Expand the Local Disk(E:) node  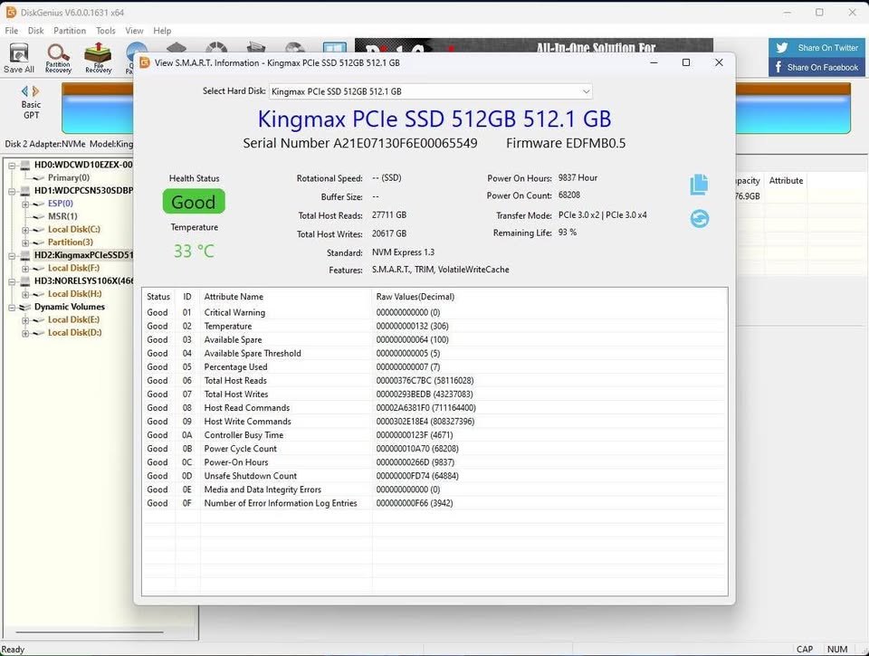pos(25,320)
